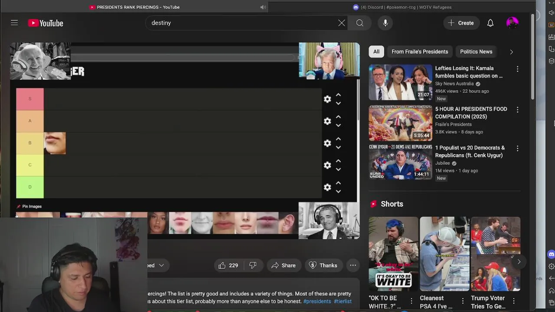Screen dimensions: 555x312
Task: Expand the subscribed dropdown chevron
Action: (x=161, y=265)
